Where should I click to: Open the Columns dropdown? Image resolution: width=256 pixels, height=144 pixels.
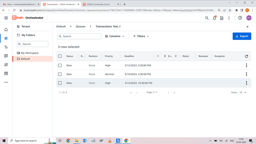115,36
